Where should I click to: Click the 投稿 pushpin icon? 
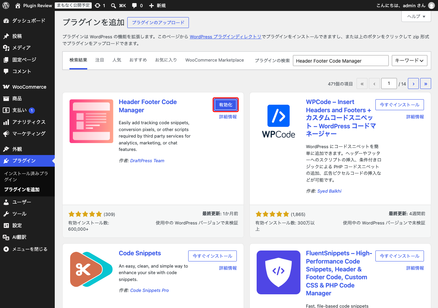[6, 36]
